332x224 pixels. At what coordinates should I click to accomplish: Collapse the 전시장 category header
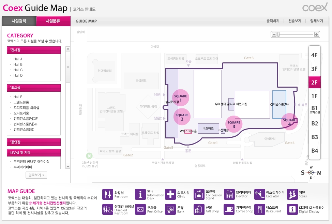34,50
